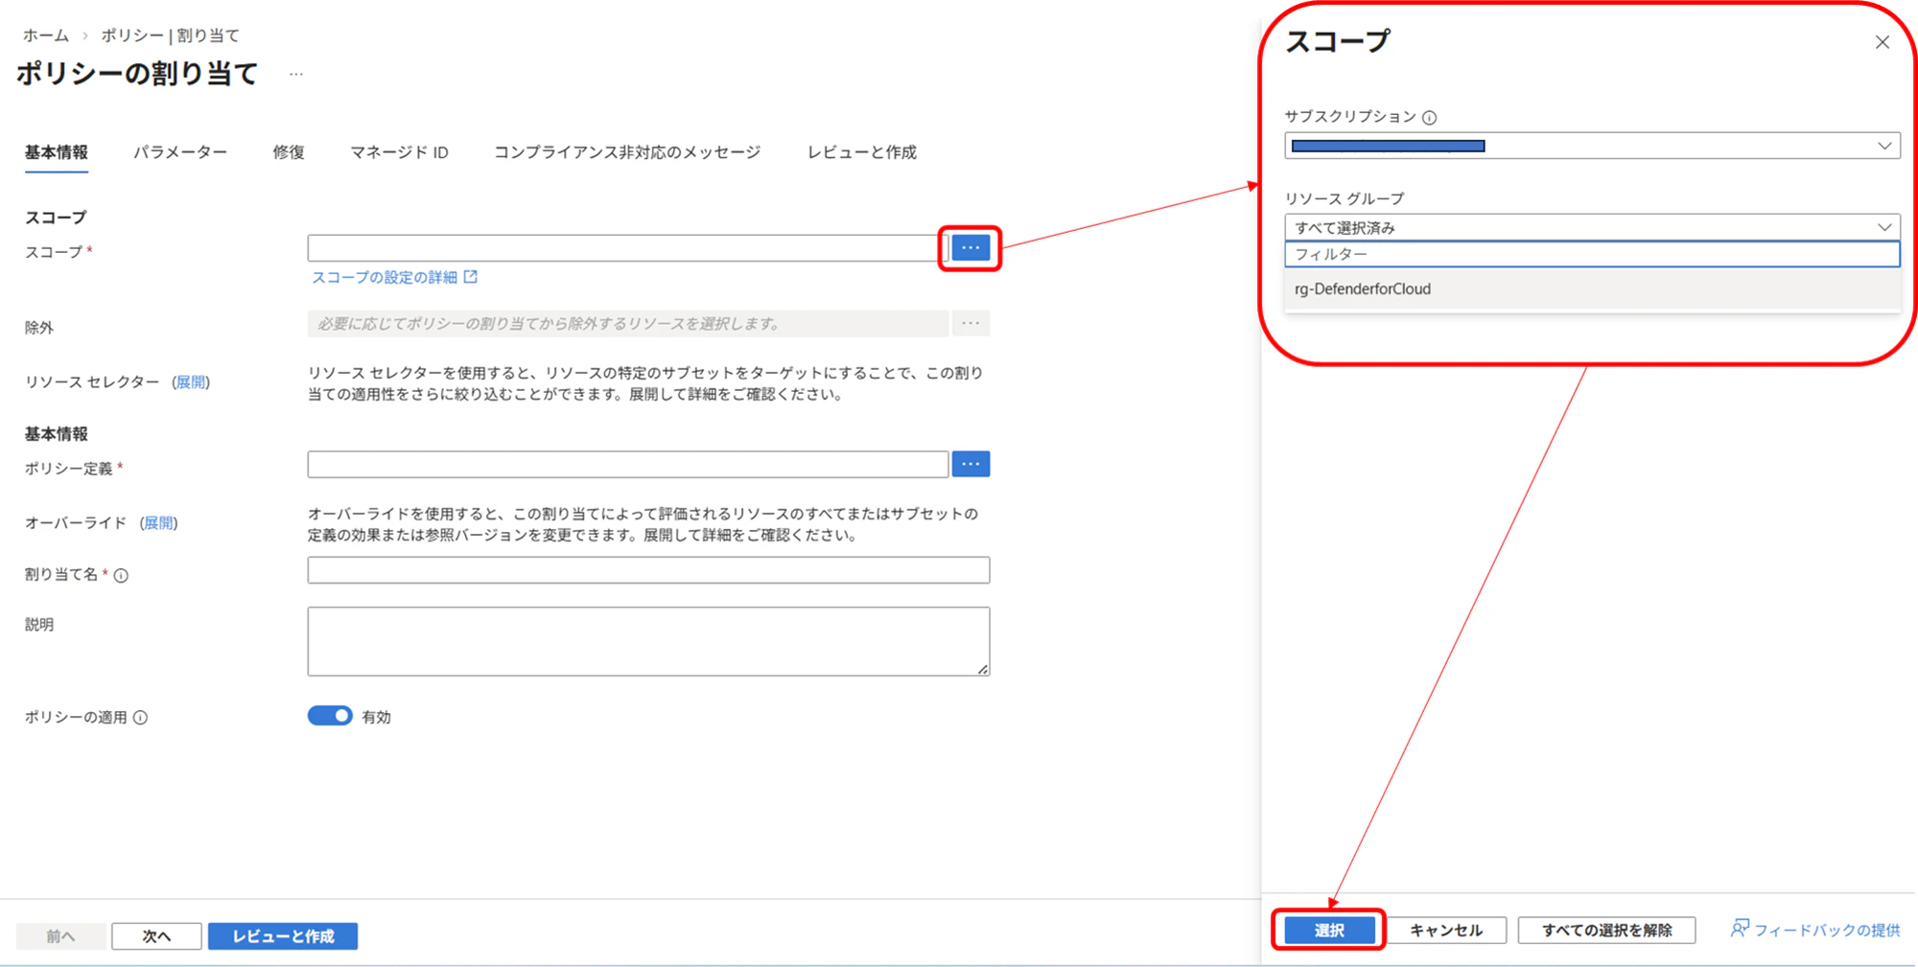
Task: Click the フィルター search field
Action: point(1592,254)
